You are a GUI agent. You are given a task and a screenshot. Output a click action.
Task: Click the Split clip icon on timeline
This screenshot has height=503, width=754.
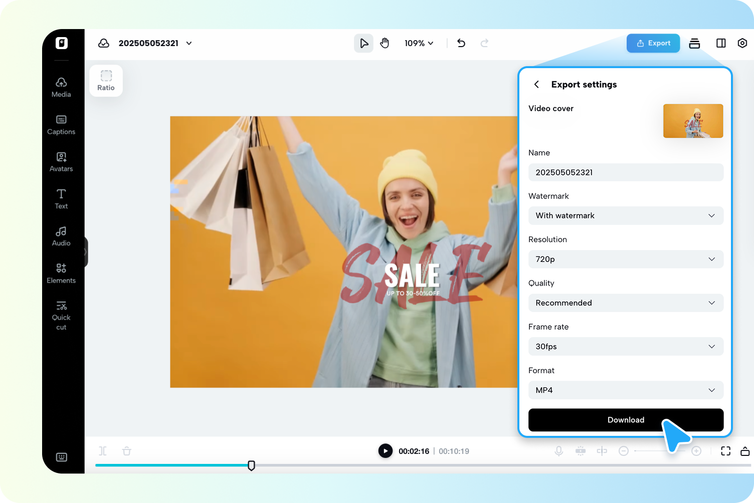coord(102,451)
